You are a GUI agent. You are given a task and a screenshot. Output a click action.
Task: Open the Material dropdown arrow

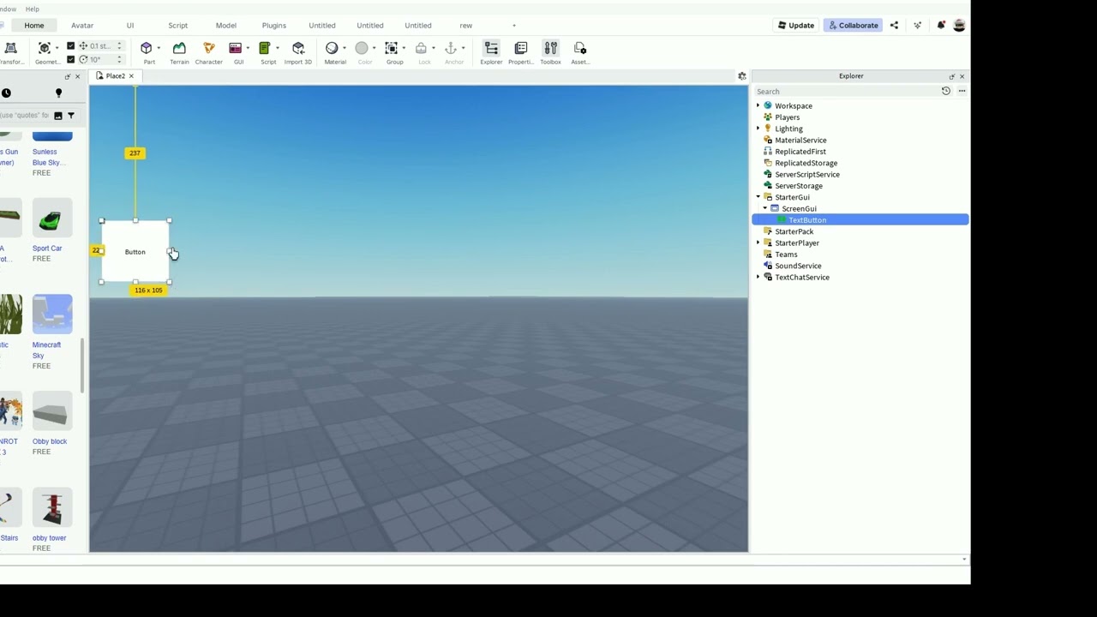pos(345,48)
